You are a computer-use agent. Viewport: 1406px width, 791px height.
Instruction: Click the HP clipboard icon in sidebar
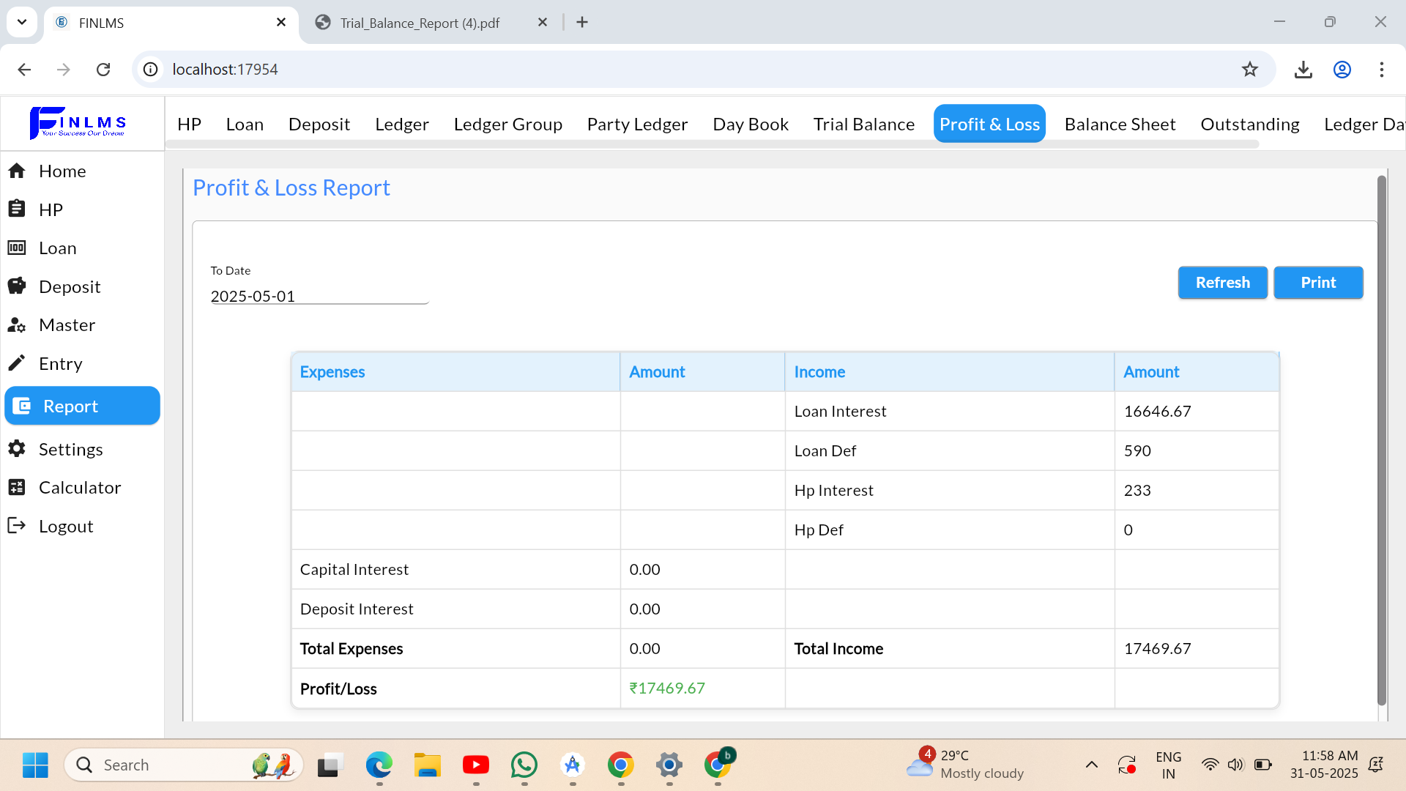[x=17, y=209]
